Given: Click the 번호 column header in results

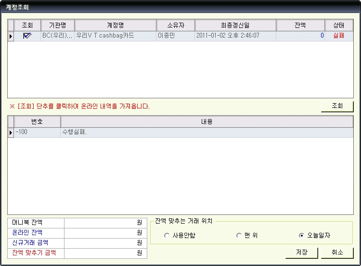Looking at the screenshot, I should [x=37, y=122].
